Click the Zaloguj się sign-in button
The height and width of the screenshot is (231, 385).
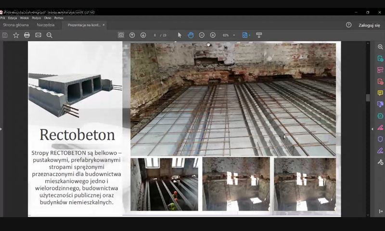[x=369, y=25]
